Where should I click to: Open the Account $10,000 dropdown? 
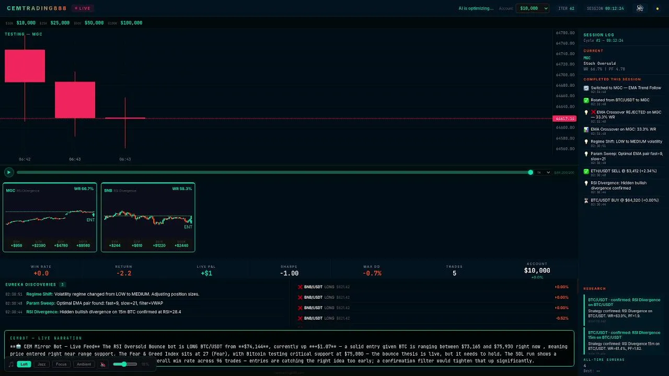[532, 8]
